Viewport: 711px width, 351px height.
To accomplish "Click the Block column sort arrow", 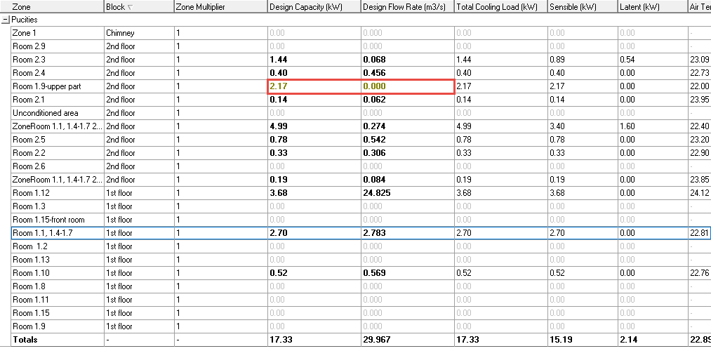I will point(131,7).
